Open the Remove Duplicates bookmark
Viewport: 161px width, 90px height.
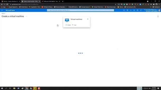coord(60,7)
